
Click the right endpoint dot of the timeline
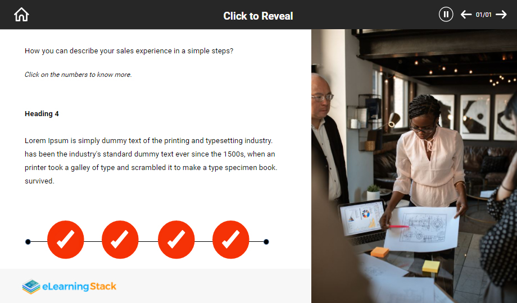pos(266,242)
